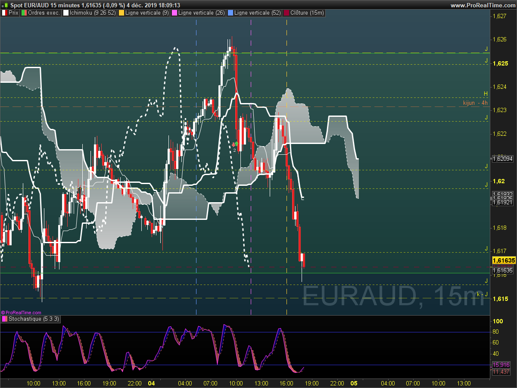Click the magenta Ligne verticale (26) swatch
The width and height of the screenshot is (517, 388).
(174, 13)
